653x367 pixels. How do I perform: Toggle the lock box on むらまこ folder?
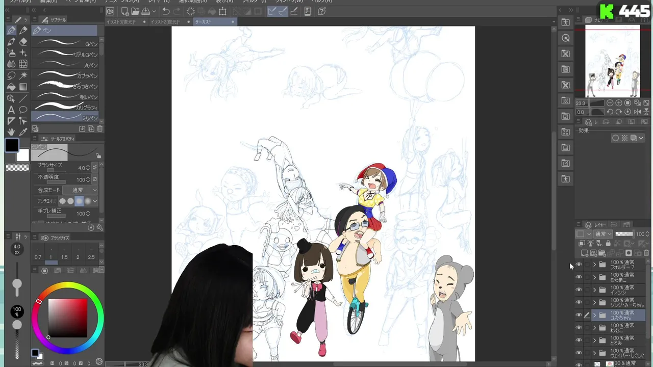pos(587,277)
